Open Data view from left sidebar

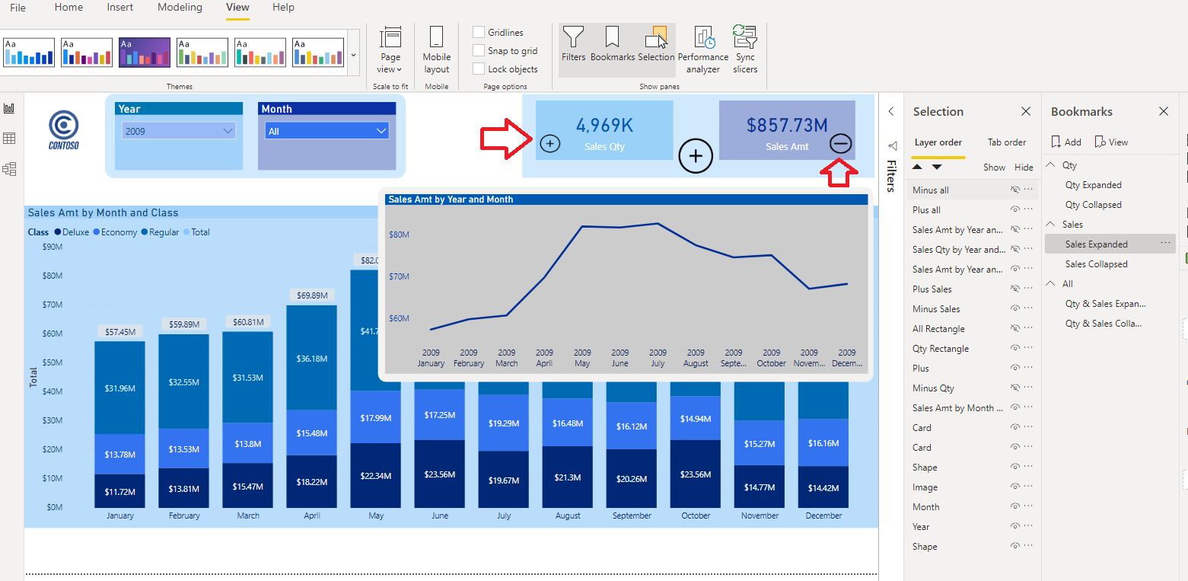[x=10, y=138]
